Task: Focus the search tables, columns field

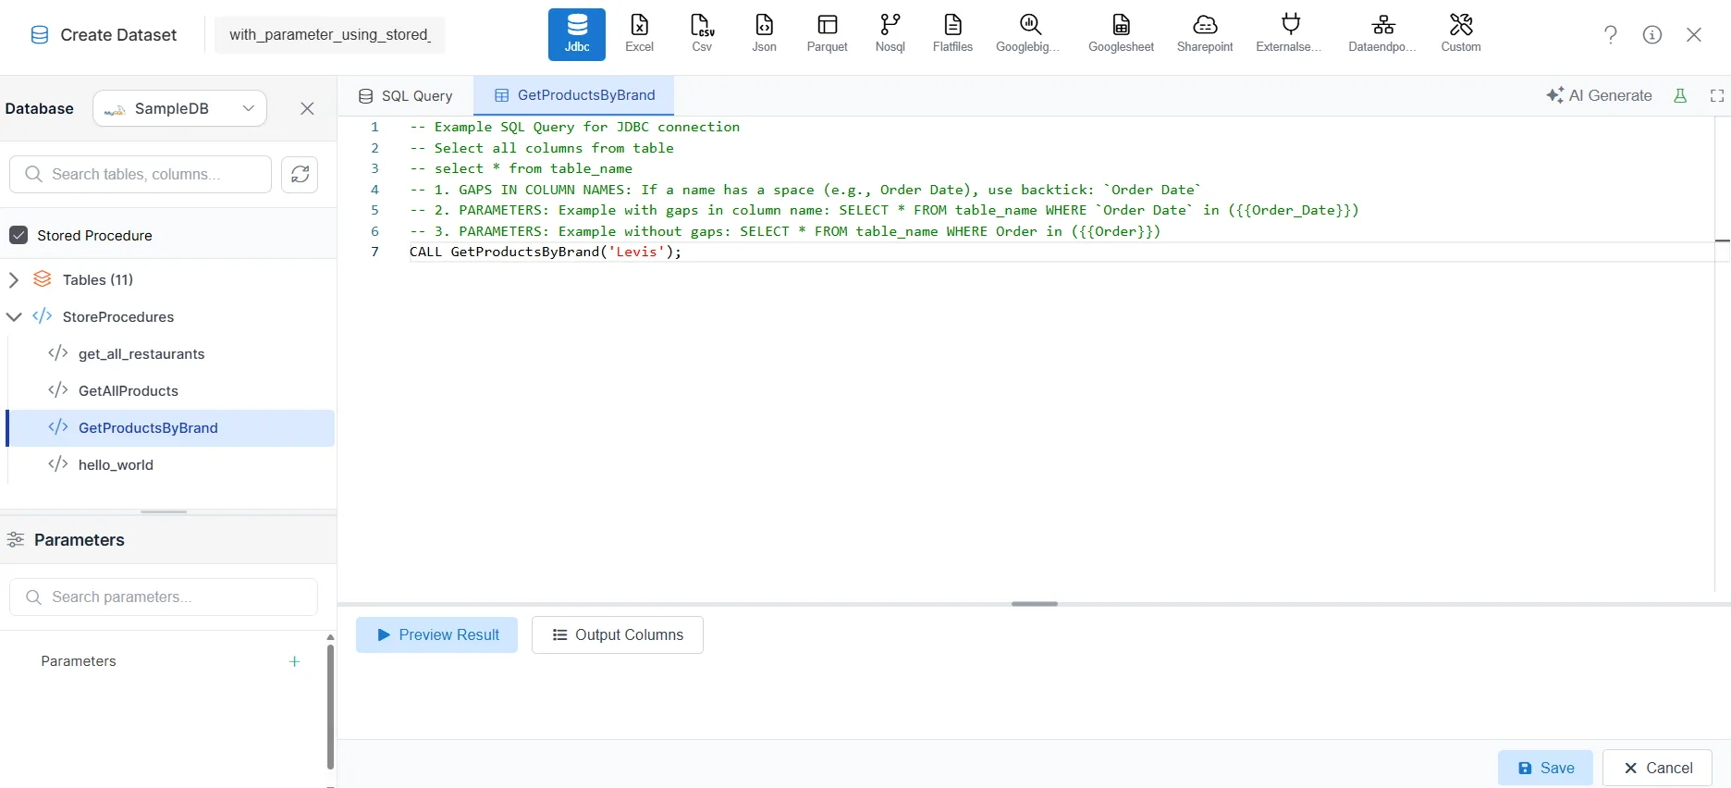Action: (x=141, y=174)
